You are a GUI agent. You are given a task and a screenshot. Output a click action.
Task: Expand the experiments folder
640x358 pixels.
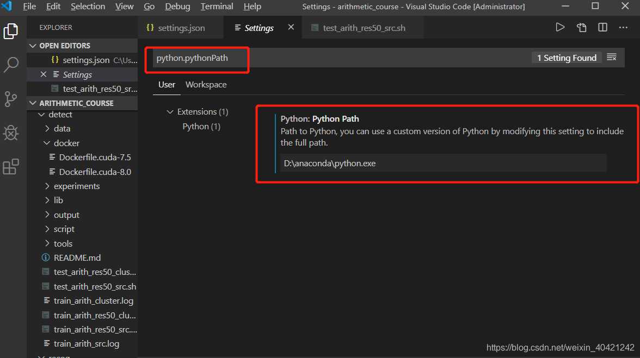(x=47, y=186)
